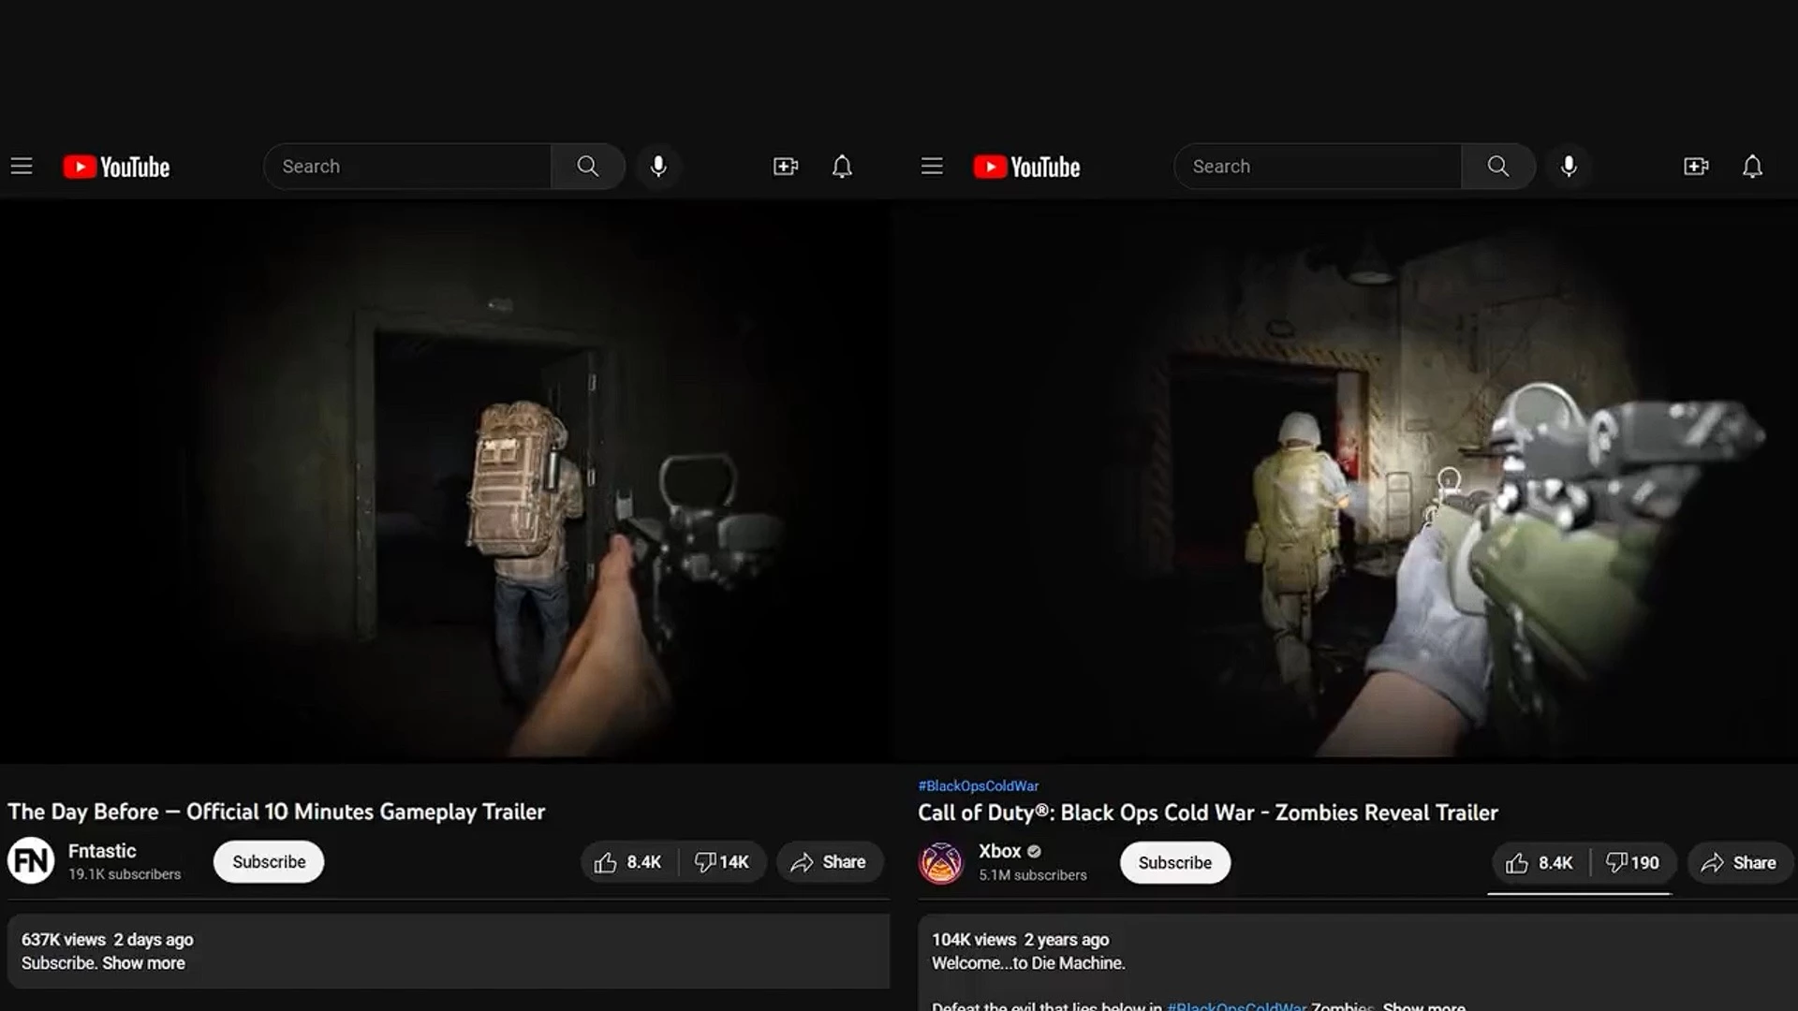Image resolution: width=1798 pixels, height=1011 pixels.
Task: Click the YouTube logo in left window
Action: tap(116, 167)
